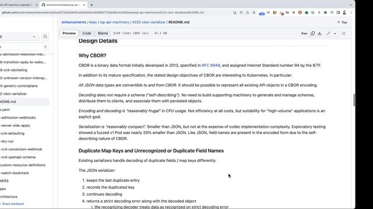The height and width of the screenshot is (209, 373).
Task: Click the Raw button
Action: pyautogui.click(x=304, y=34)
